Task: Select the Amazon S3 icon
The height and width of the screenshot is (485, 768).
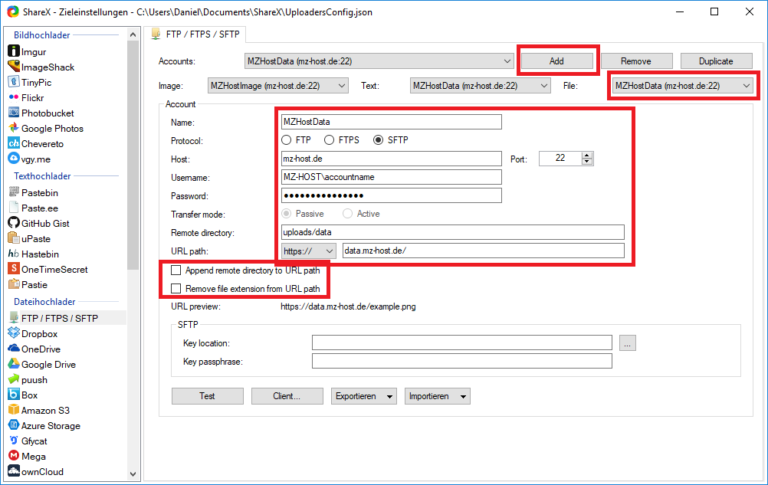Action: pos(14,410)
